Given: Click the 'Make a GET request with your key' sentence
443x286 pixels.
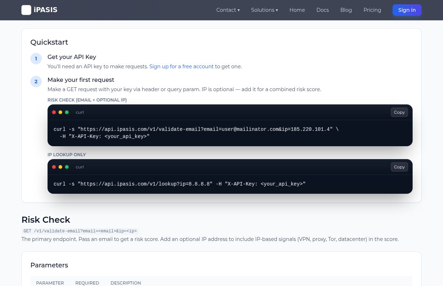Looking at the screenshot, I should tap(184, 89).
